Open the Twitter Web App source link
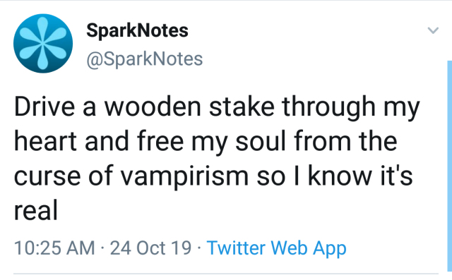Screen dimensions: 452x280 coord(276,248)
